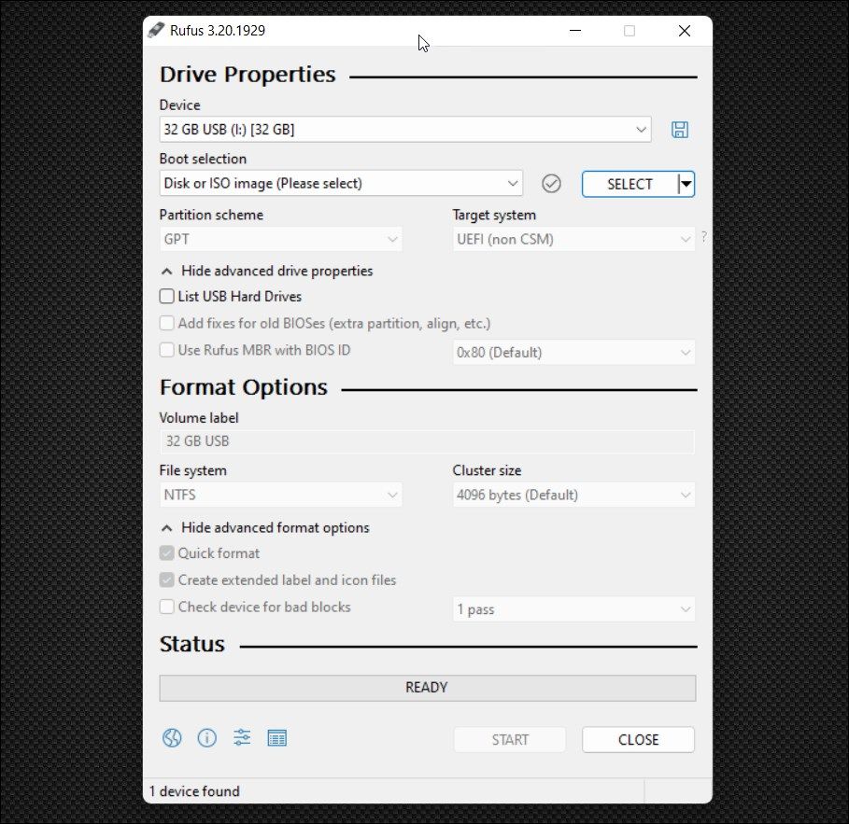Image resolution: width=849 pixels, height=824 pixels.
Task: Click the save disk image icon
Action: pyautogui.click(x=680, y=130)
